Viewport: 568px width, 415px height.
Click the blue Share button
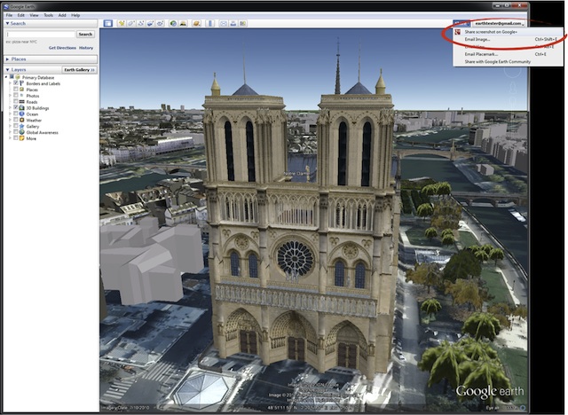point(461,23)
